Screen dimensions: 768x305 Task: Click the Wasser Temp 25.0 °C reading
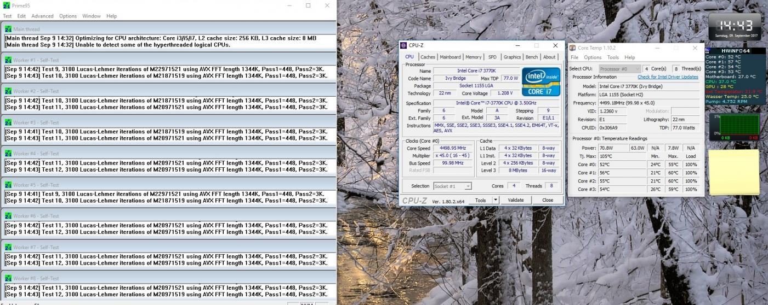[732, 96]
